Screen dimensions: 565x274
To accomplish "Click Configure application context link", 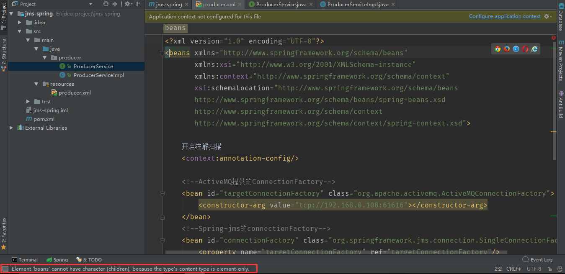I will pyautogui.click(x=505, y=16).
